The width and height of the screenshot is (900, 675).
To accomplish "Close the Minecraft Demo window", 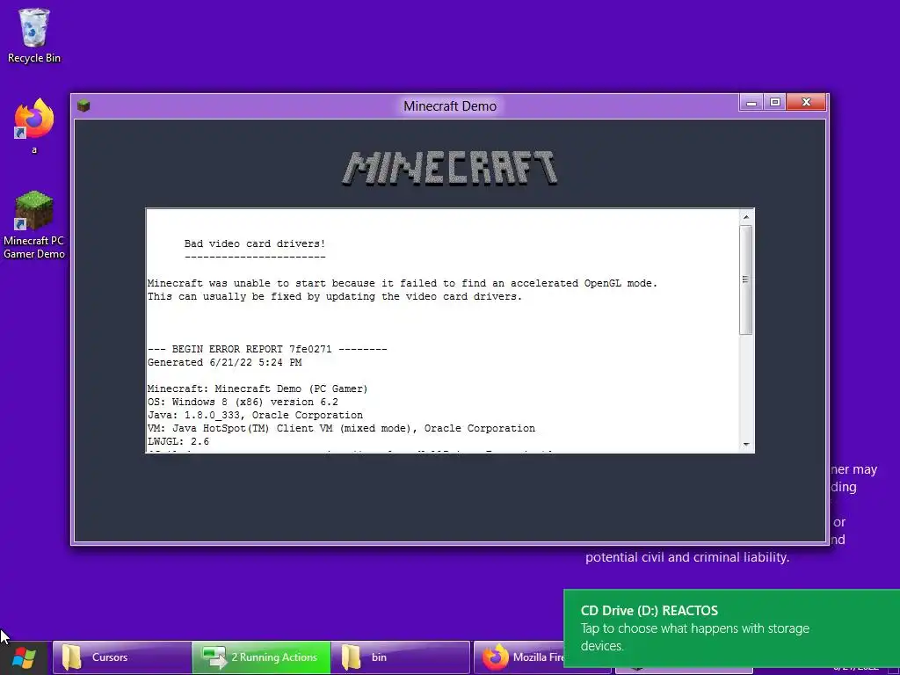I will point(806,103).
